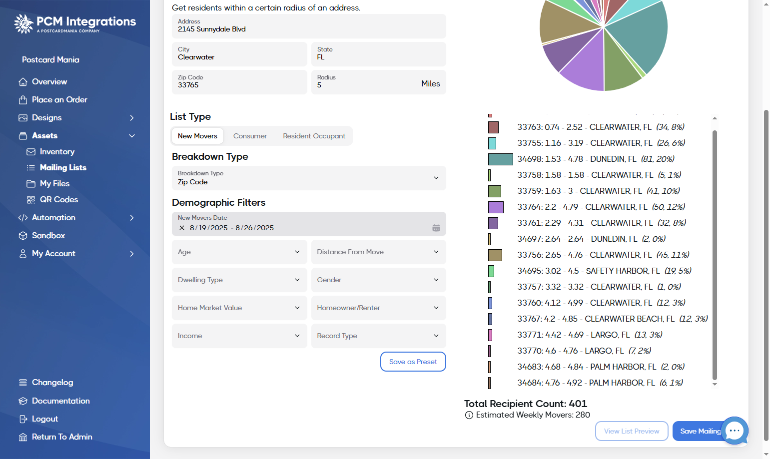This screenshot has height=459, width=770.
Task: Click the Place an Order bag icon
Action: (x=23, y=100)
